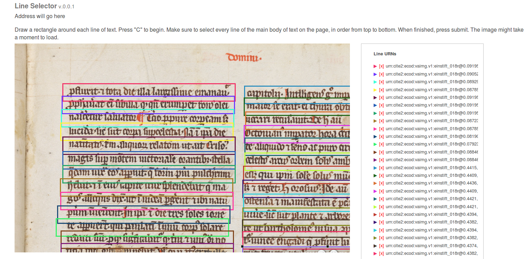532x259 pixels.
Task: Remove the line URN ending 0.08723
Action: tap(381, 121)
